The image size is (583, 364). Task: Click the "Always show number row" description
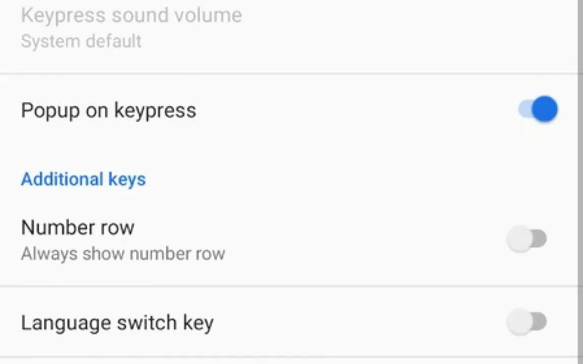(123, 253)
